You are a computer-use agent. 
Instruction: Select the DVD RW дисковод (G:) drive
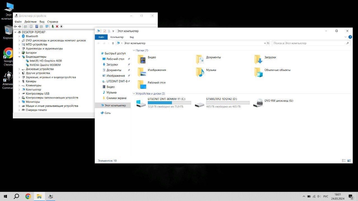click(x=273, y=103)
